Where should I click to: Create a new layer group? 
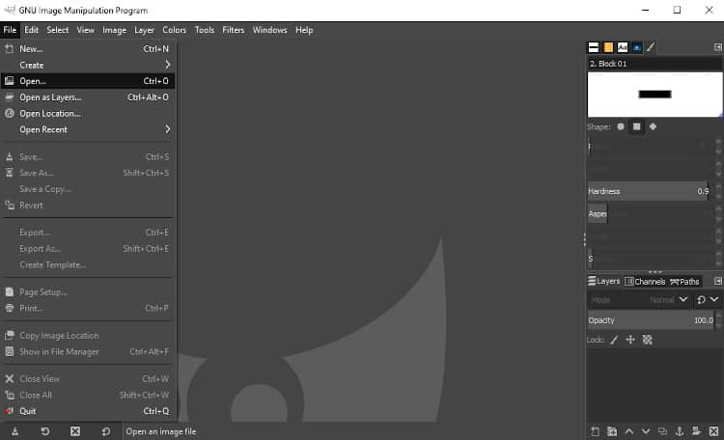point(612,431)
